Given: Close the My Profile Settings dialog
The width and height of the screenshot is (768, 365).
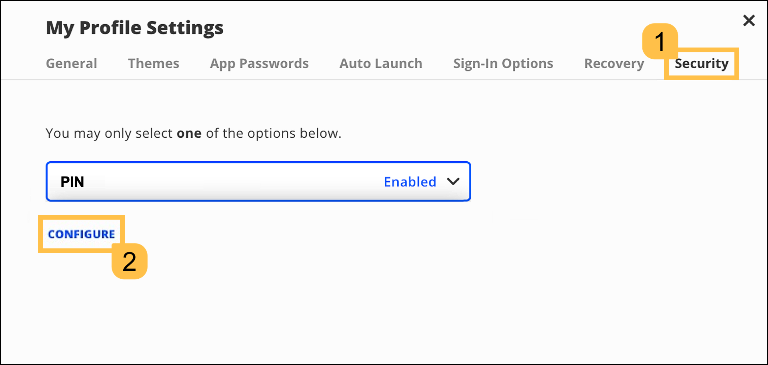Looking at the screenshot, I should [749, 20].
